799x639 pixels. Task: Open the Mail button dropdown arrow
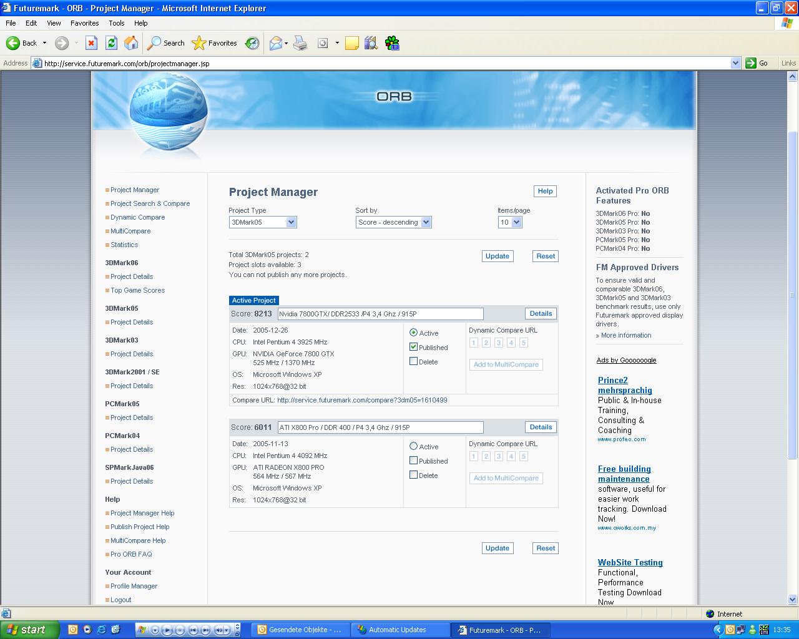pyautogui.click(x=286, y=43)
